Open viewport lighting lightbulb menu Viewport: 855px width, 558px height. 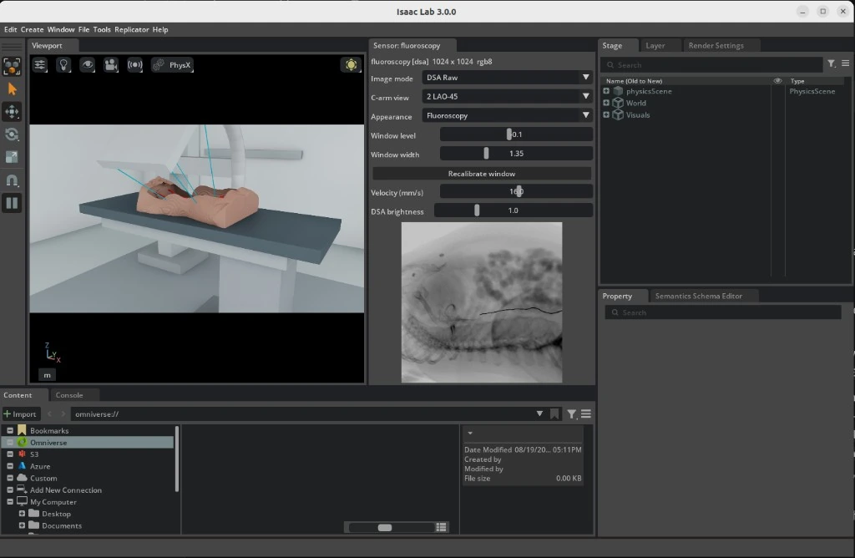coord(63,65)
